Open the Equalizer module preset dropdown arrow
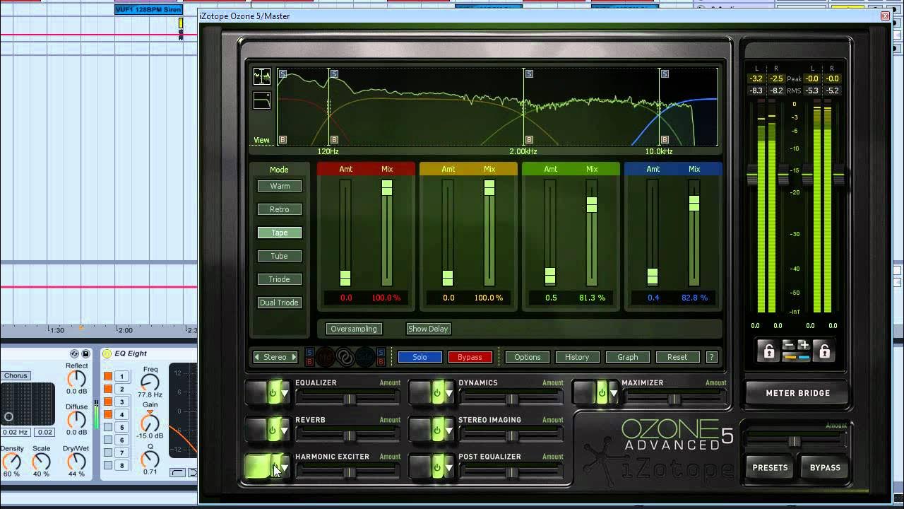The image size is (904, 509). (x=285, y=393)
